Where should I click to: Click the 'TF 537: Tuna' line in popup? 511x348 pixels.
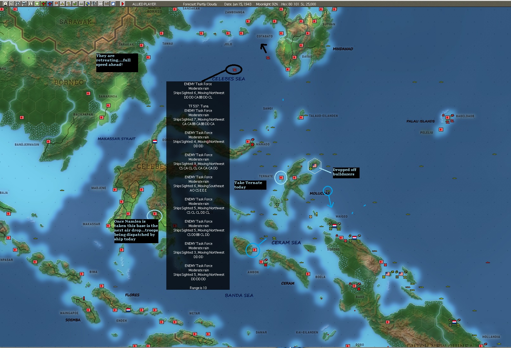click(x=198, y=106)
